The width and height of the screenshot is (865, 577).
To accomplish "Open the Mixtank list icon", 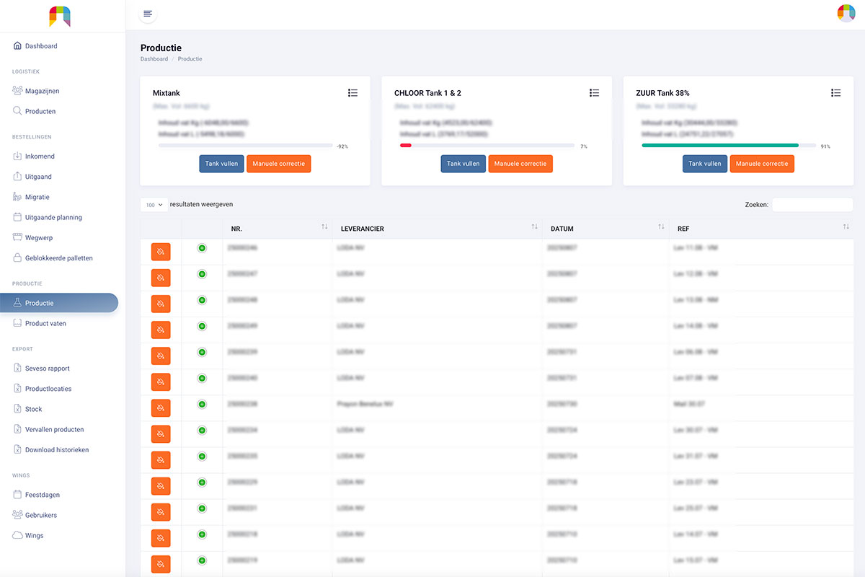I will 352,93.
